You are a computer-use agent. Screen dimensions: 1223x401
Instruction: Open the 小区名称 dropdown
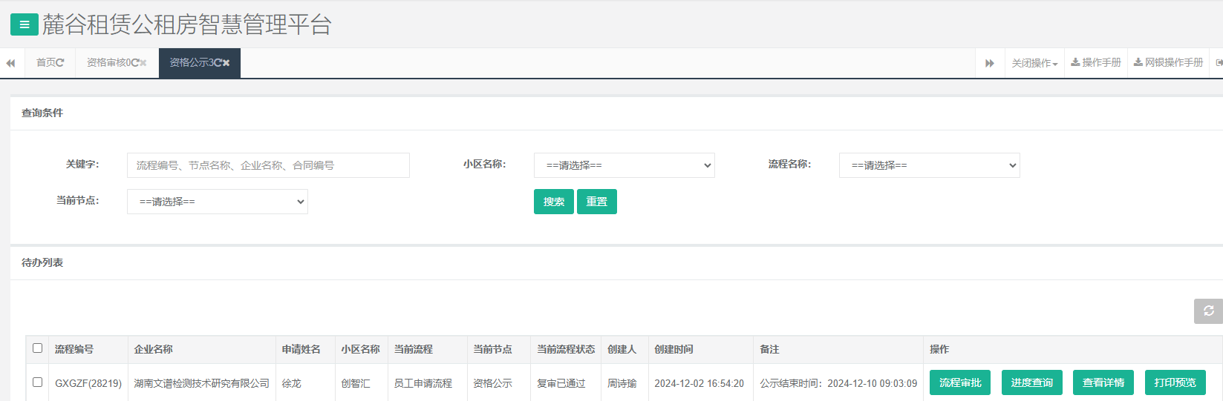[624, 165]
